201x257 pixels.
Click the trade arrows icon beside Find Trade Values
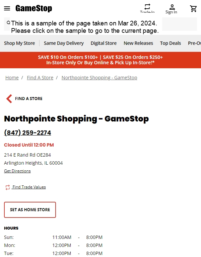pyautogui.click(x=8, y=187)
